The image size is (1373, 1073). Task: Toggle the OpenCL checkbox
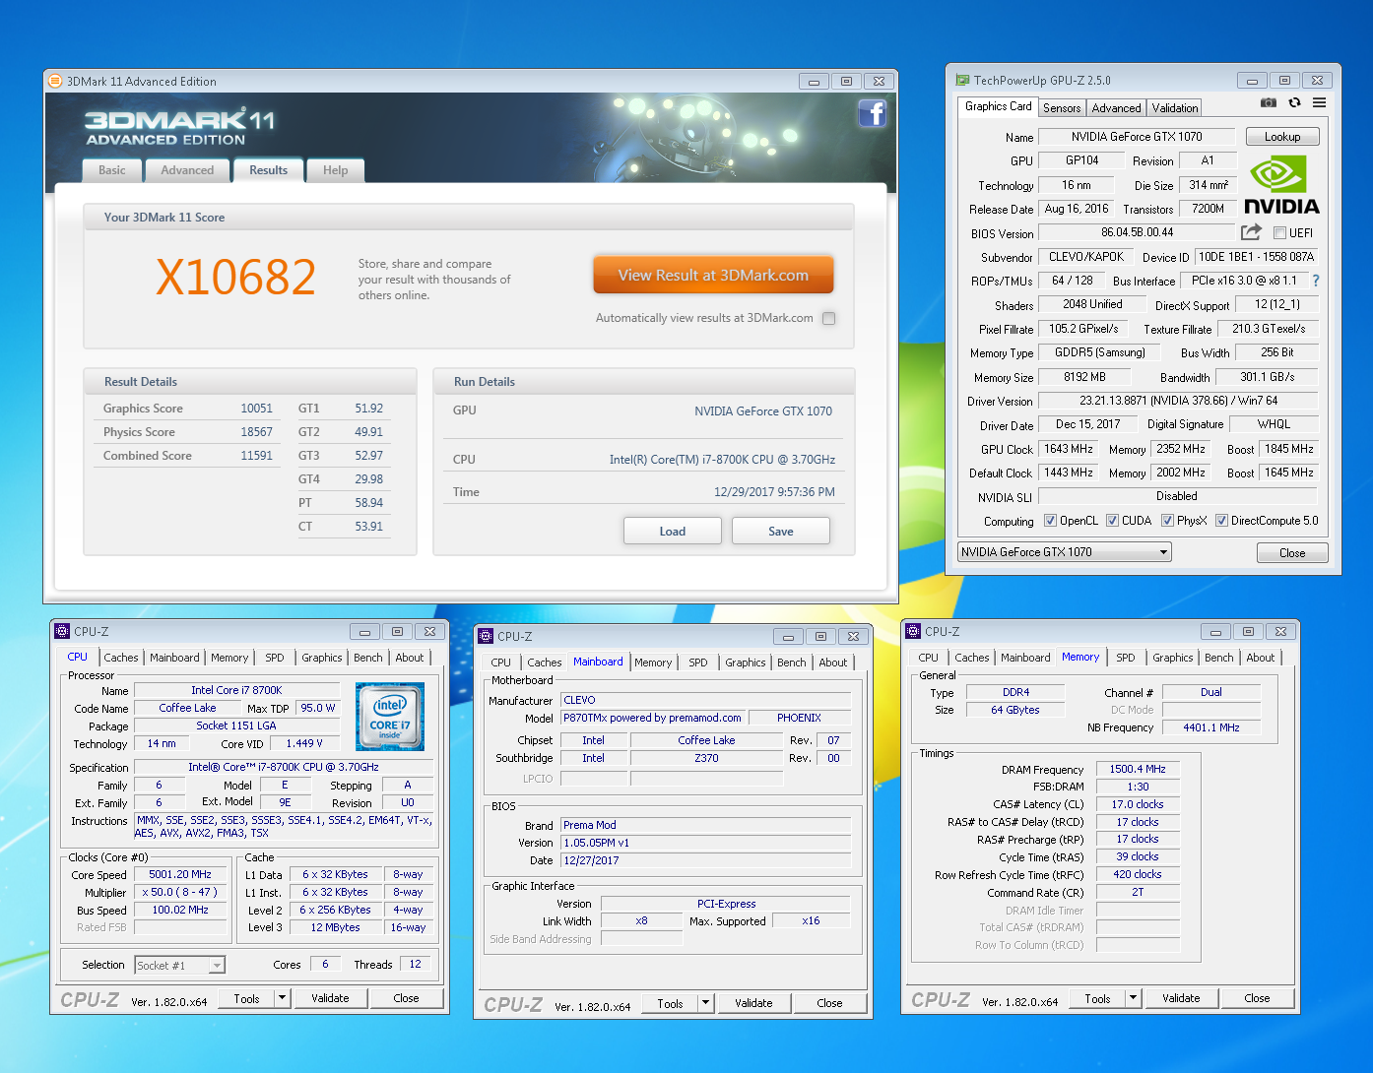click(x=1050, y=521)
